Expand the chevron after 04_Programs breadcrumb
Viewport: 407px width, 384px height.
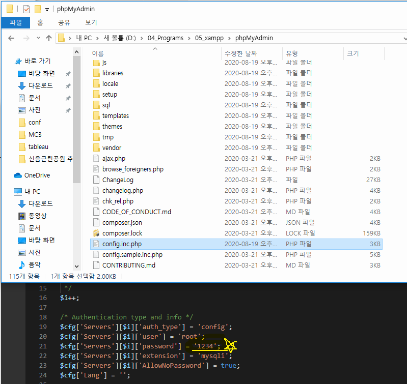189,38
